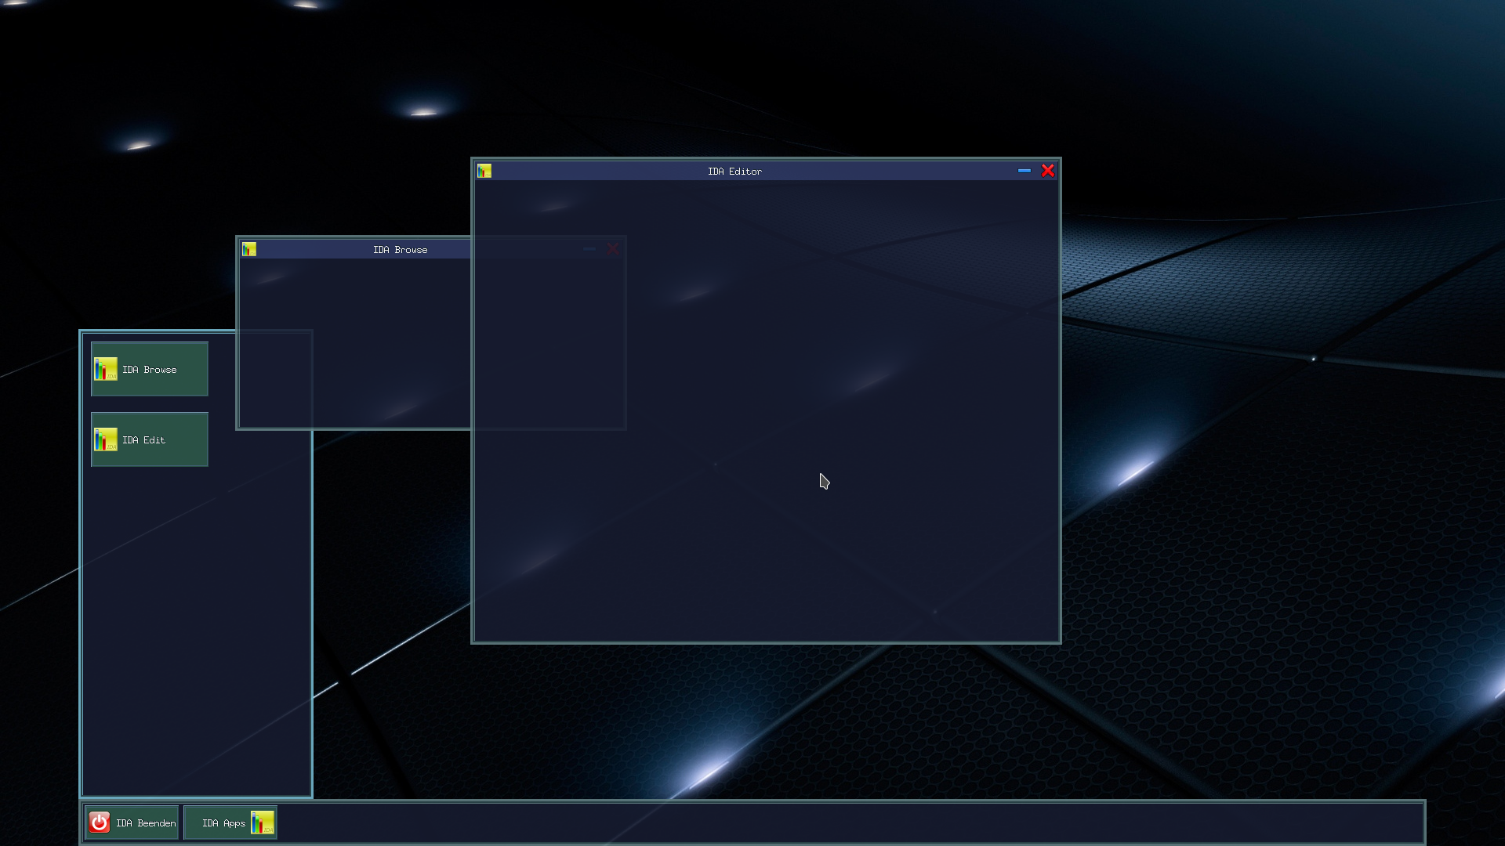Click the IDA icon on IDA Browse launcher
Viewport: 1505px width, 846px height.
point(104,369)
